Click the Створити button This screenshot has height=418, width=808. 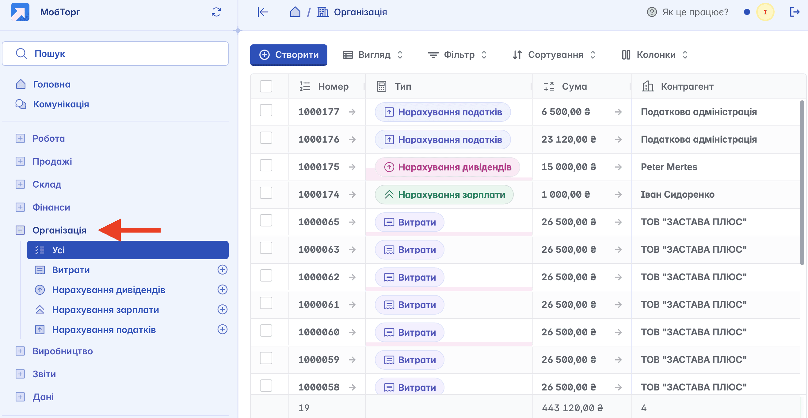(x=288, y=55)
